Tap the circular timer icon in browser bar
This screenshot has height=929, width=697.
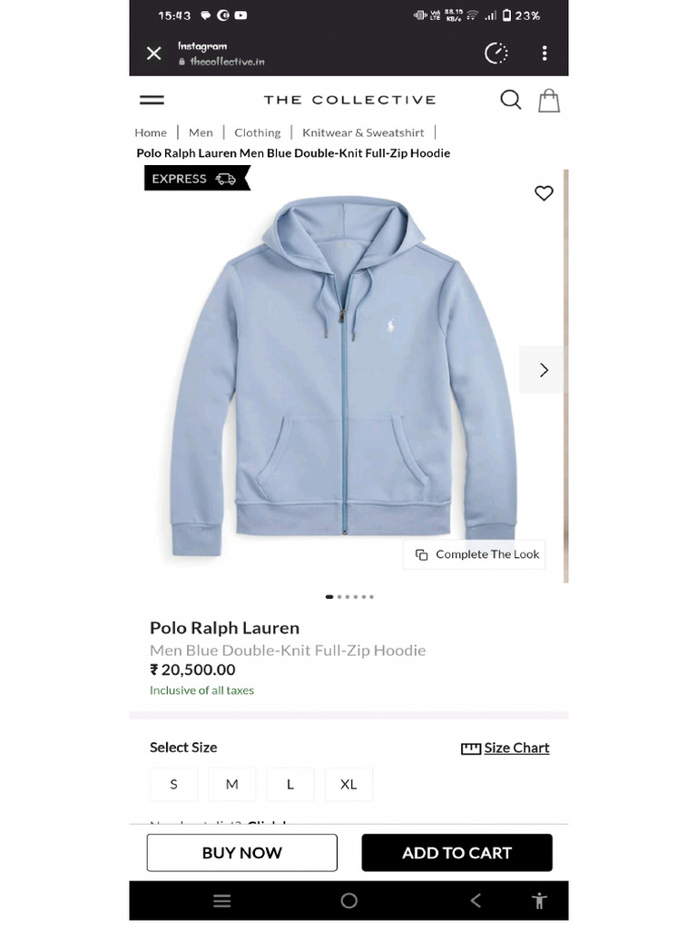pos(496,54)
